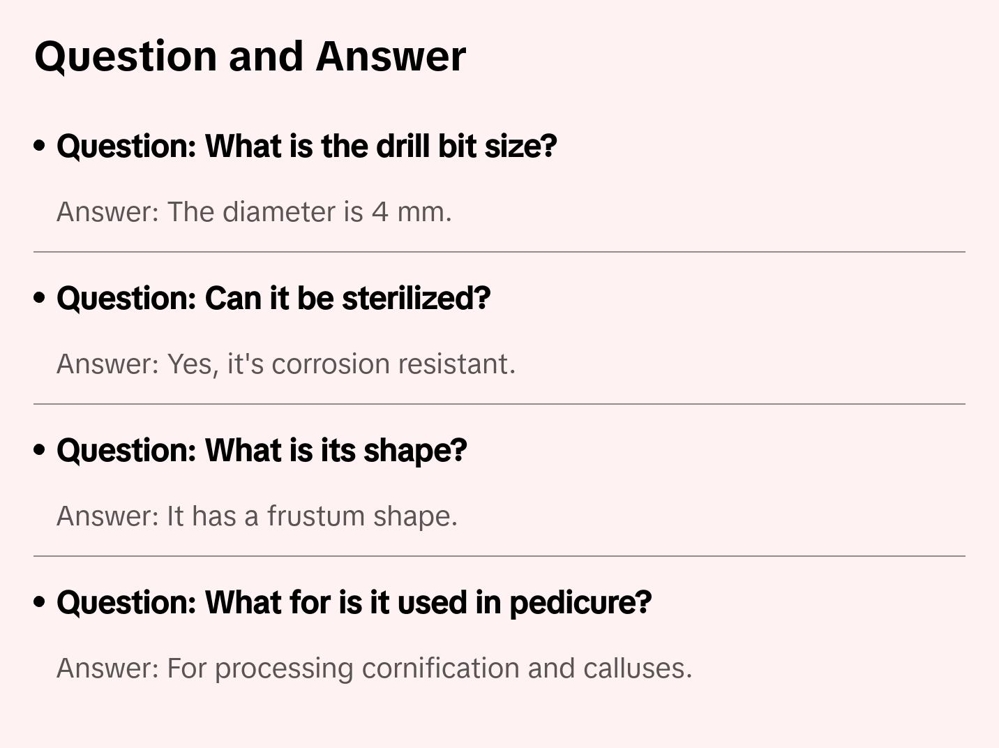Click the divider below corrosion resistant answer
Screen dimensions: 999x748
click(499, 404)
